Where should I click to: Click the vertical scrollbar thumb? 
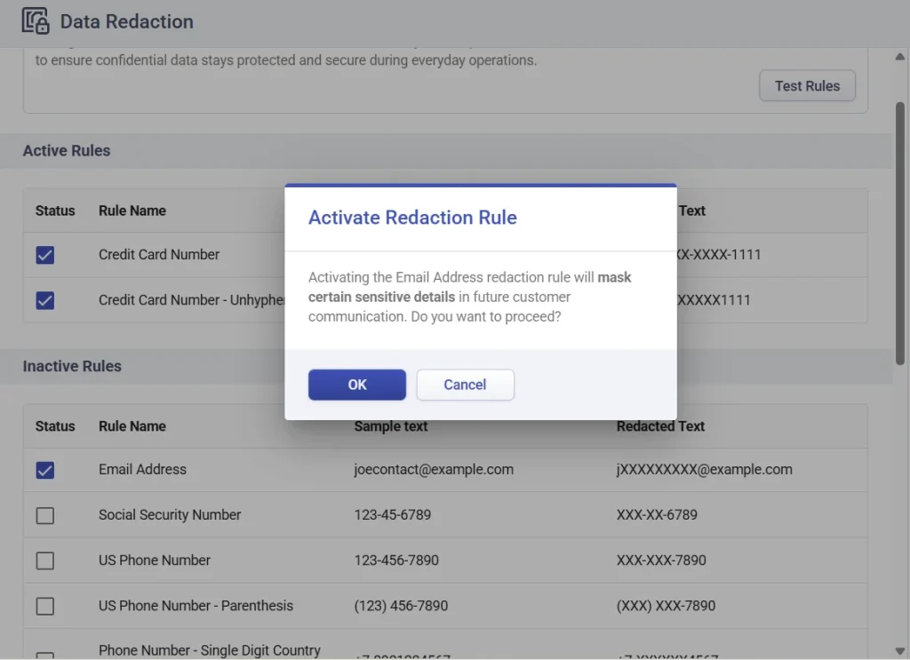(899, 231)
